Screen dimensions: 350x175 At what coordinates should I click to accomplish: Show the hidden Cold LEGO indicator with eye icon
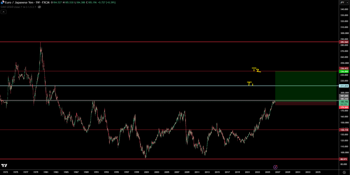[x=39, y=7]
